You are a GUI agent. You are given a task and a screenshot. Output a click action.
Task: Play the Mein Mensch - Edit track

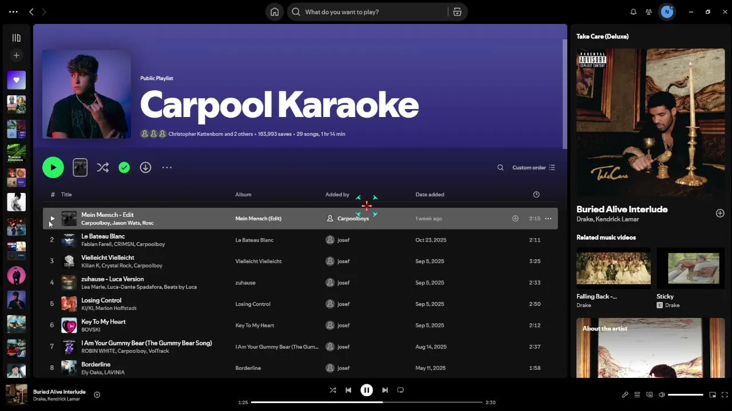[x=52, y=218]
